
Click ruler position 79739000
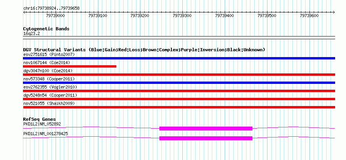tap(55, 16)
